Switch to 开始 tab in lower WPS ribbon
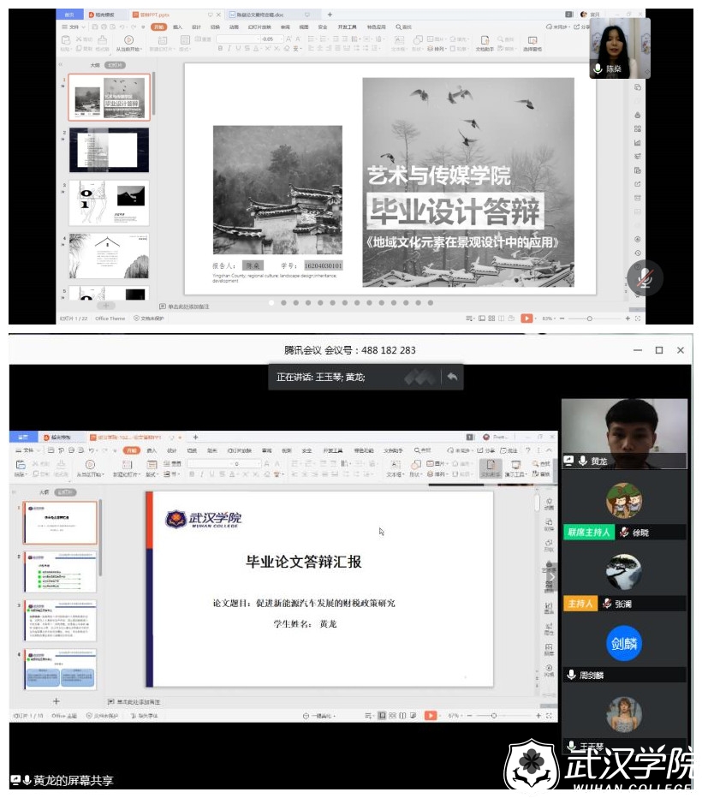 [x=131, y=450]
